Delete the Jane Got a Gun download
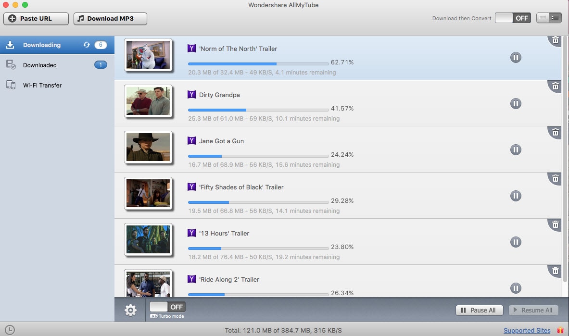Viewport: 569px width, 336px height. [555, 132]
